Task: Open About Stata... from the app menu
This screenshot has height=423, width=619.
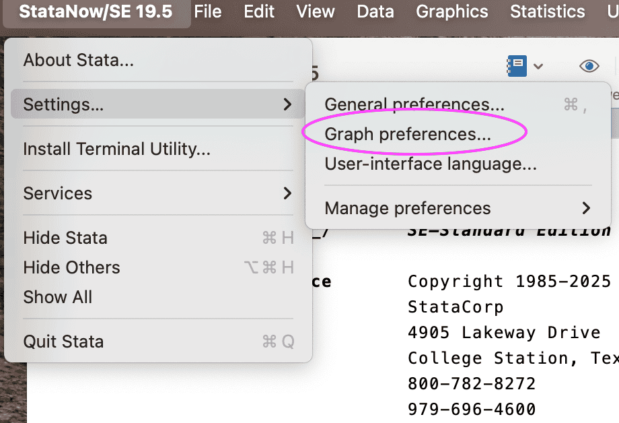Action: 79,60
